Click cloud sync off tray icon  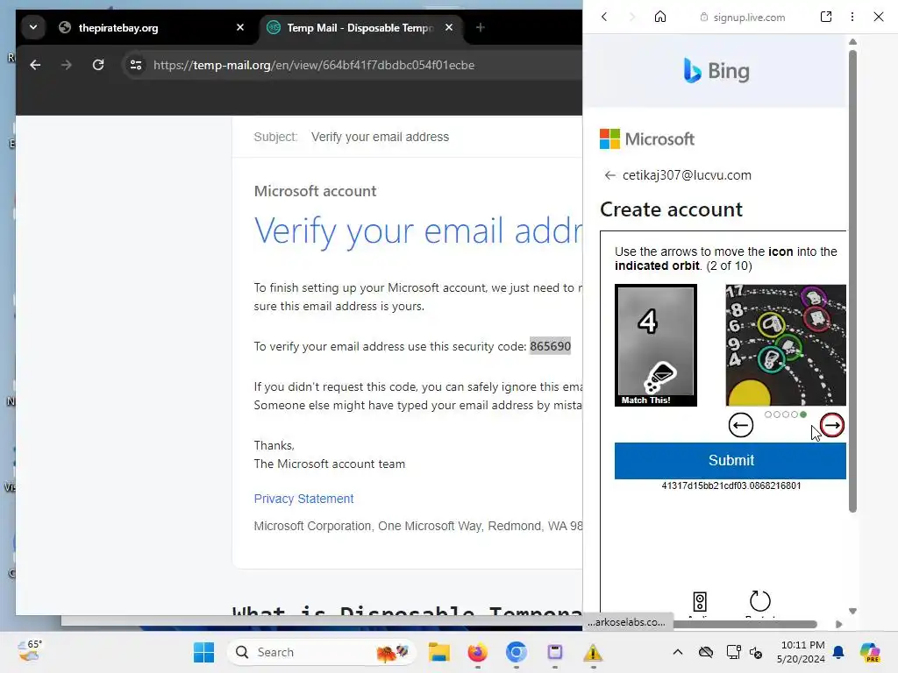pyautogui.click(x=706, y=652)
